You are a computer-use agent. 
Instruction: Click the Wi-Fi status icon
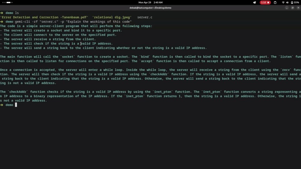pyautogui.click(x=283, y=3)
